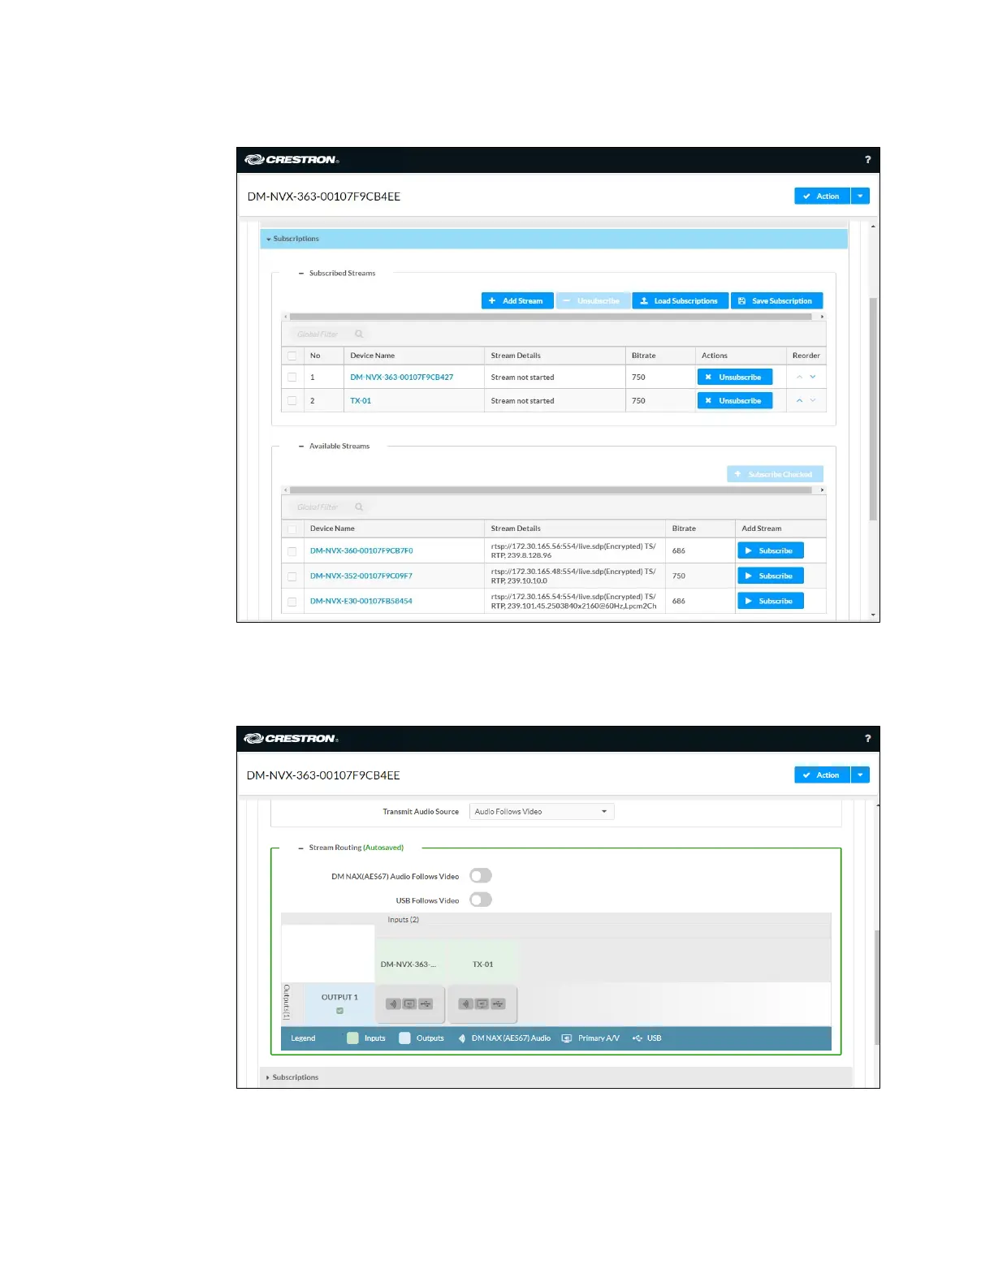Screen dimensions: 994x1286
Task: Subscribe to DM-NVX-E30-00107FB58454
Action: point(771,601)
